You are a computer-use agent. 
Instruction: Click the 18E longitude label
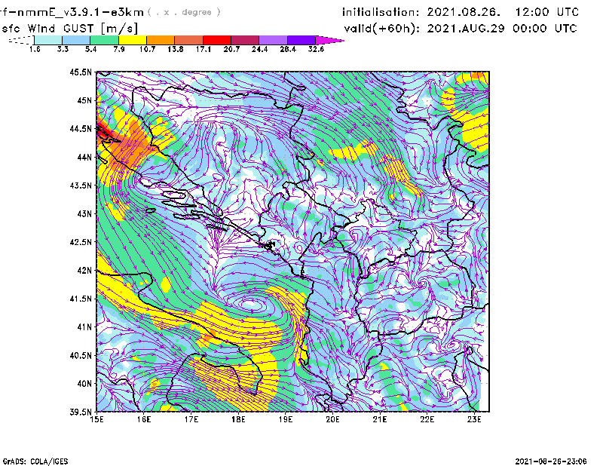238,419
